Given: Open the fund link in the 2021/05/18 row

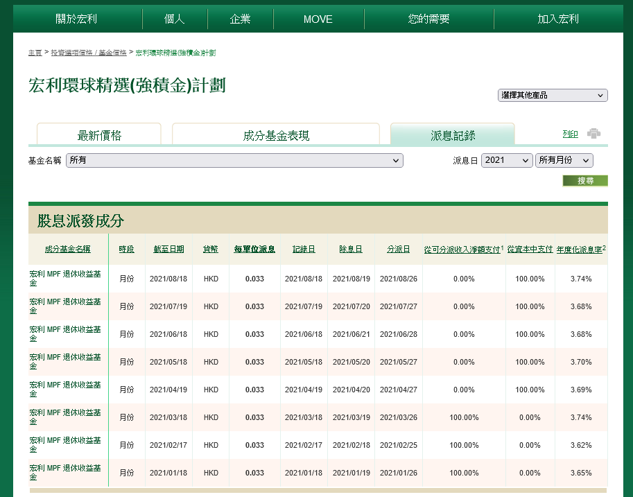Looking at the screenshot, I should pyautogui.click(x=65, y=362).
